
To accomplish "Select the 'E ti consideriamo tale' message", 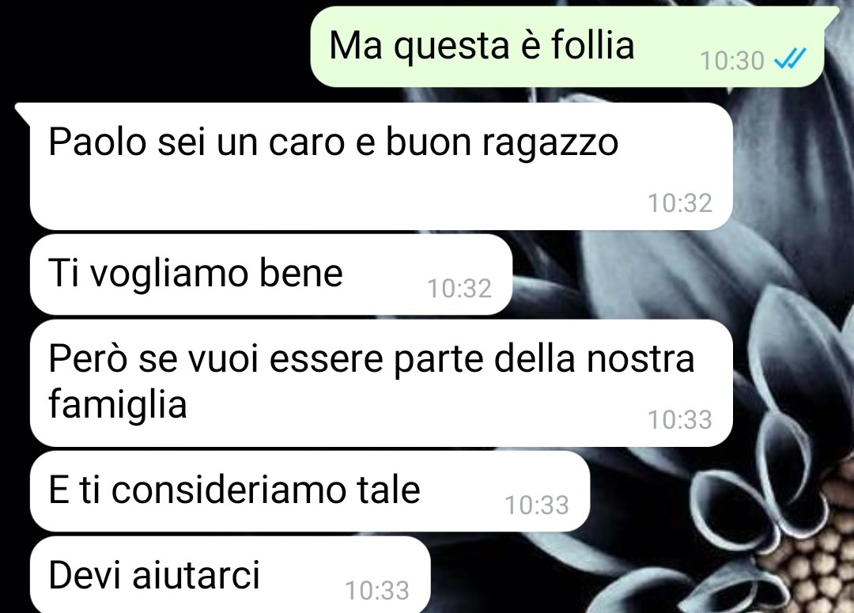I will (x=310, y=491).
